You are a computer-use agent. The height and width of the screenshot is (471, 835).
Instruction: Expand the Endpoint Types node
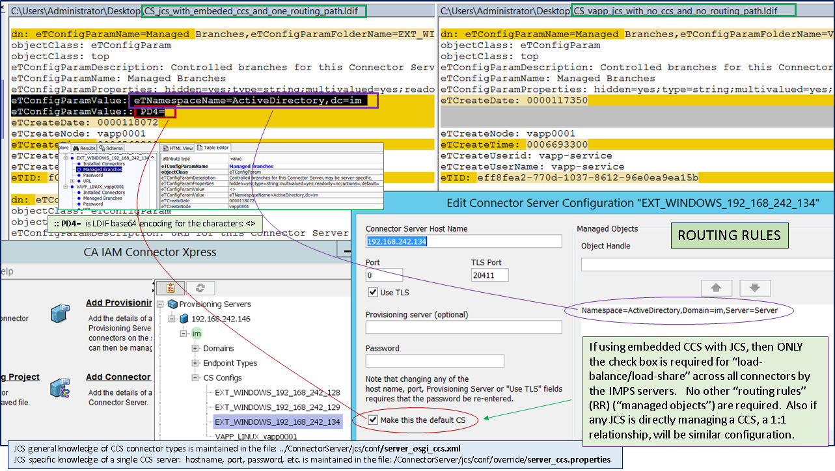point(195,363)
